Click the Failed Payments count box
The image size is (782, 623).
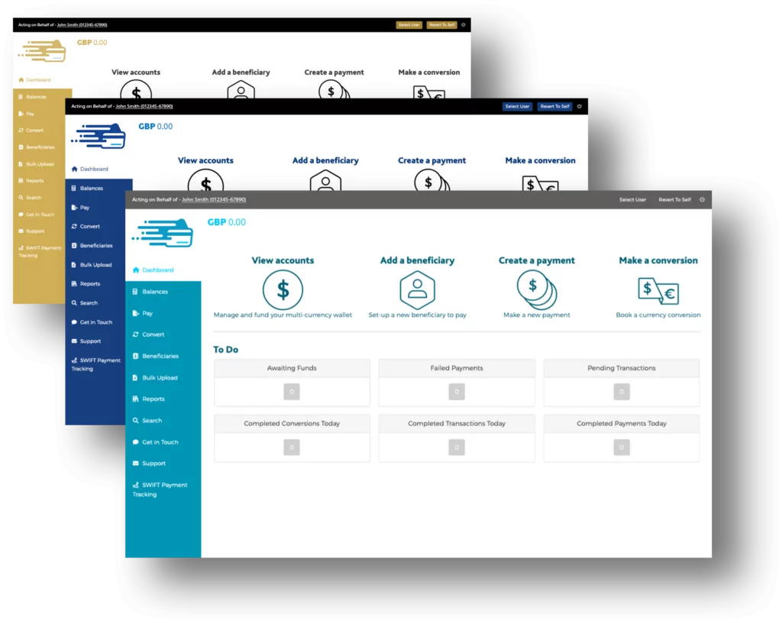(x=457, y=392)
